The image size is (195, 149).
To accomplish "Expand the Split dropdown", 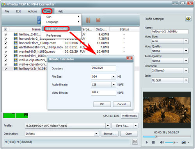I will coord(186,80).
